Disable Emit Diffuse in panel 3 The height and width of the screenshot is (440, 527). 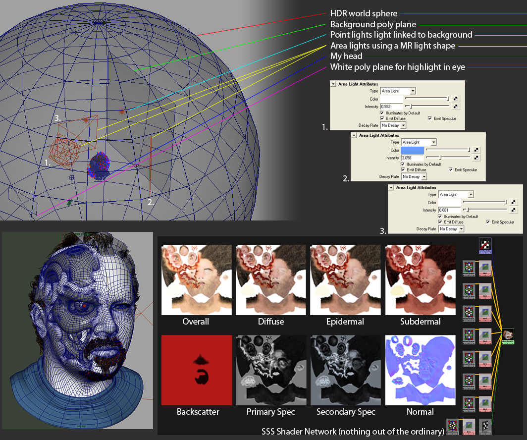[440, 222]
